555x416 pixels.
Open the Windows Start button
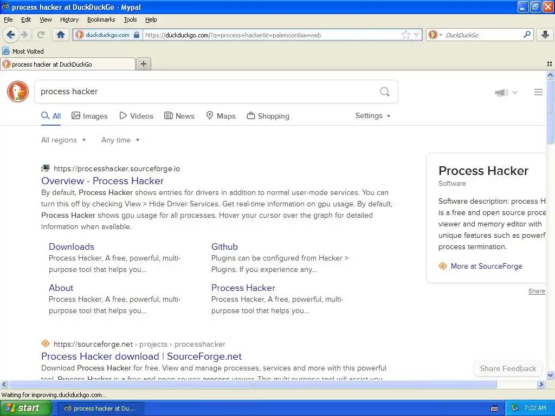coord(25,408)
